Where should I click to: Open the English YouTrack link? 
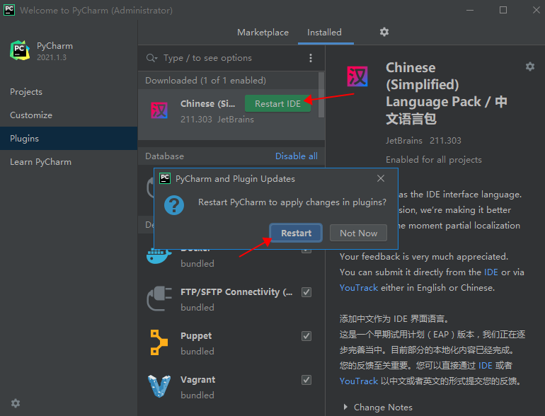tap(358, 288)
